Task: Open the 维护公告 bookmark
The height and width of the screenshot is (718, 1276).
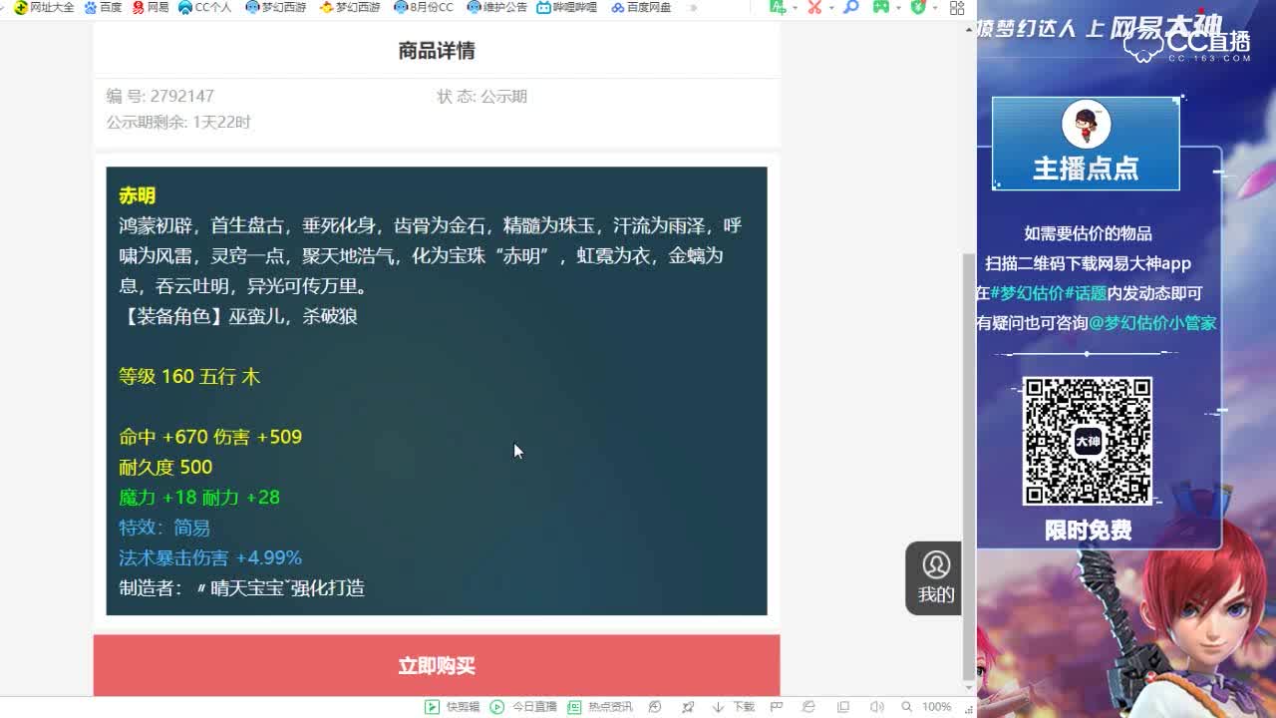Action: 497,7
